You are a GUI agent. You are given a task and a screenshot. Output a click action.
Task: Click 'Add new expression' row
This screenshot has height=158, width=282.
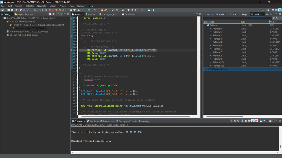pos(219,69)
